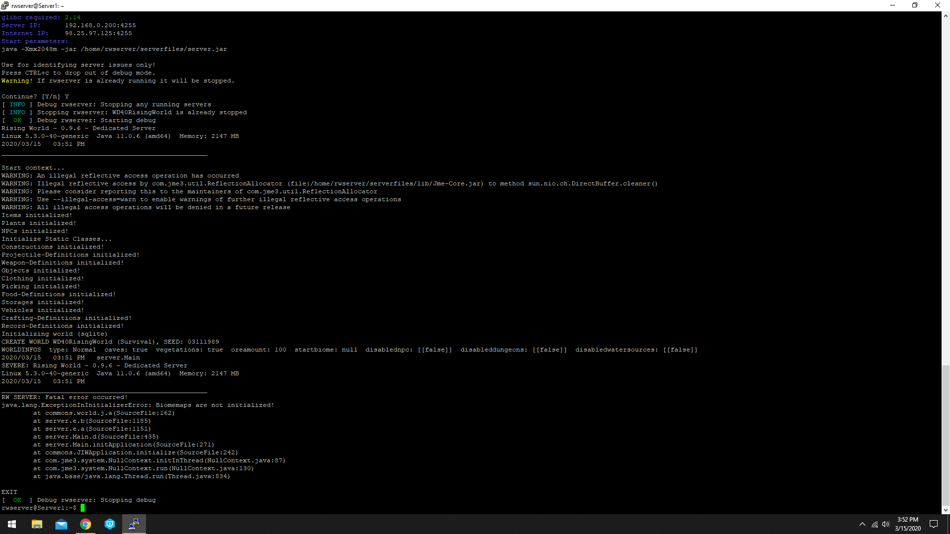The image size is (950, 534).
Task: Click the terminal scrollbar up arrow
Action: pyautogui.click(x=946, y=16)
